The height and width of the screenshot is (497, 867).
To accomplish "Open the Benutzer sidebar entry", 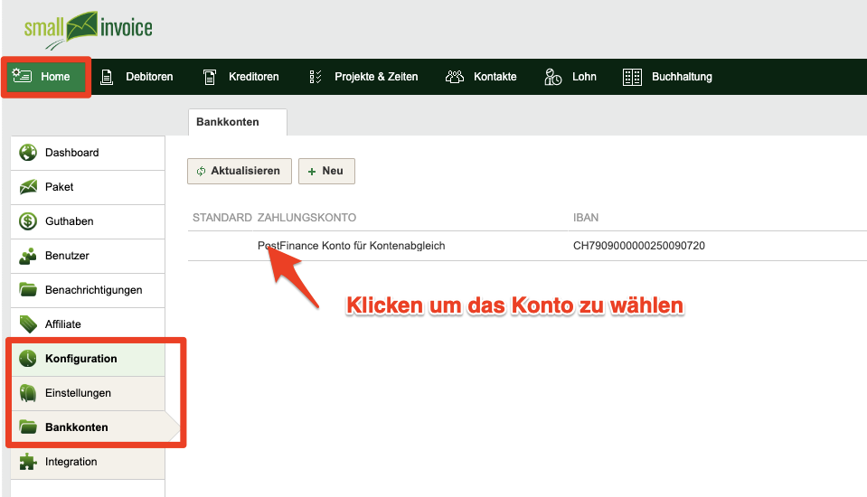I will coord(88,256).
